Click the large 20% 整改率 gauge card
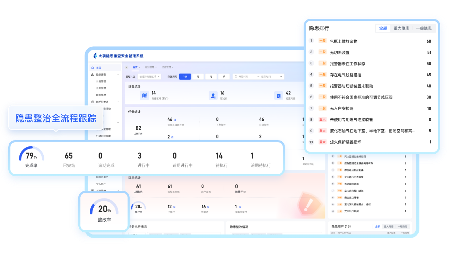This screenshot has height=256, width=461. 104,211
